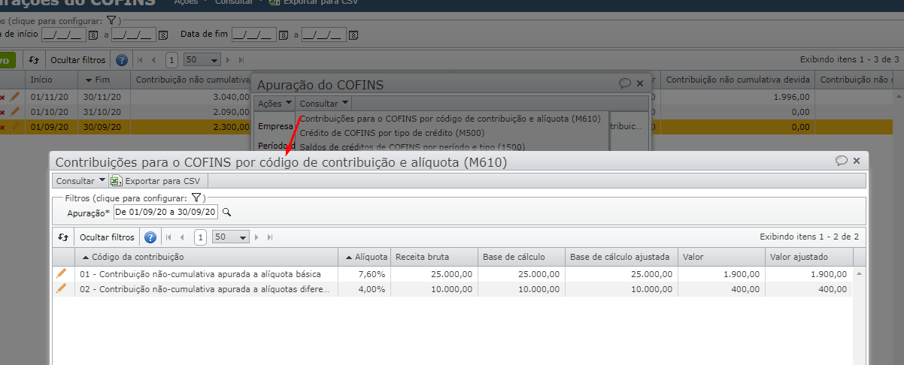Go to last page in background list
The width and height of the screenshot is (904, 365).
click(241, 59)
